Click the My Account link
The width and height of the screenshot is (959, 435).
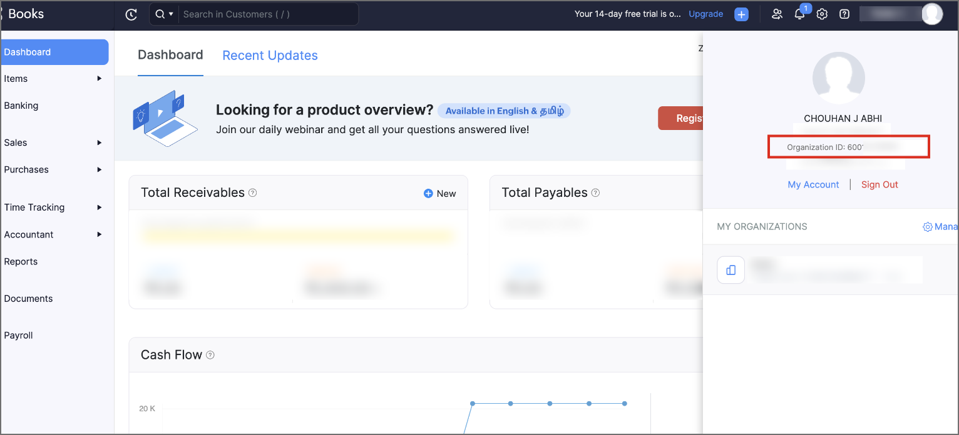813,184
